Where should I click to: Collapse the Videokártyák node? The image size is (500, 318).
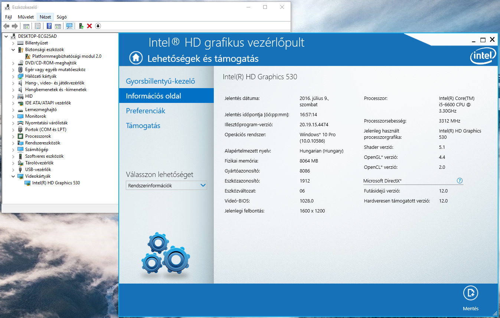click(13, 176)
